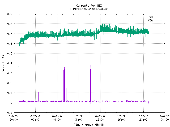Click the 'Current (A)' y-axis label

coord(3,63)
